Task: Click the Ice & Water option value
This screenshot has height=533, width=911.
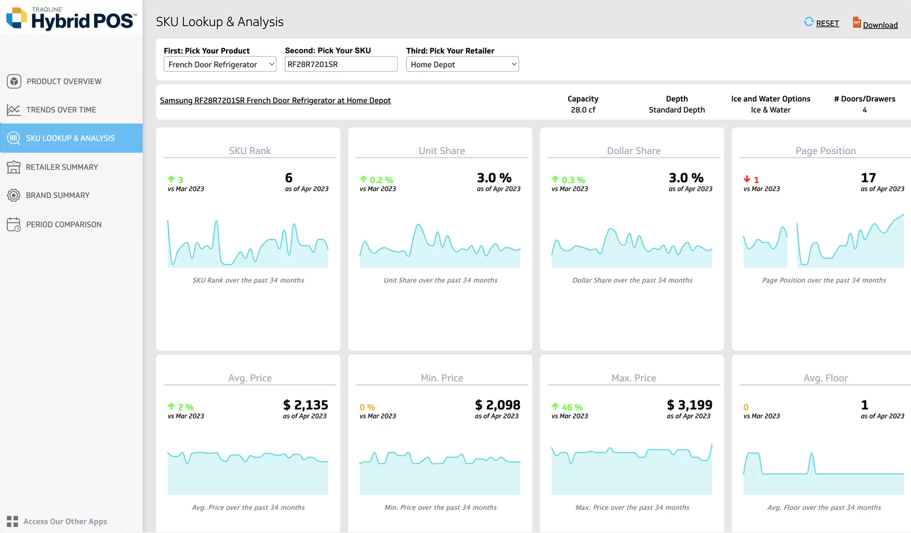Action: (x=770, y=110)
